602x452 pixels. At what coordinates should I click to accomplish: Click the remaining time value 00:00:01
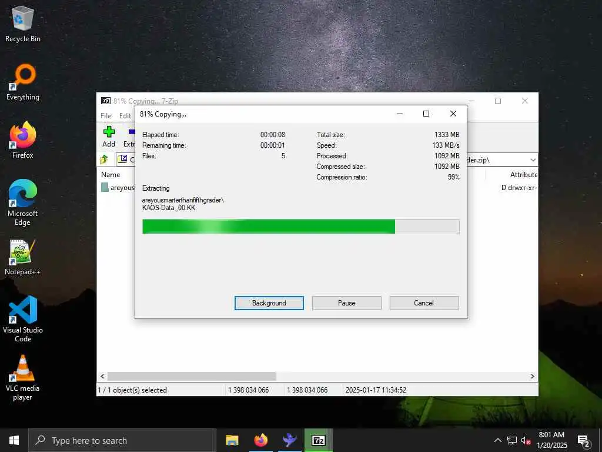[x=273, y=145]
